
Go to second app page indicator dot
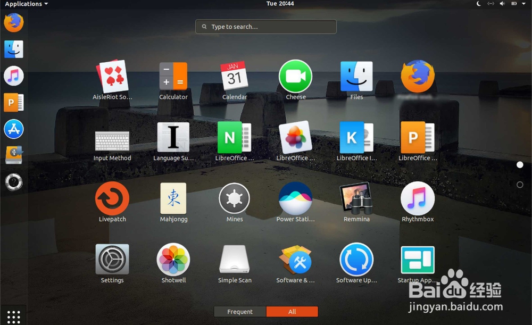click(x=519, y=185)
